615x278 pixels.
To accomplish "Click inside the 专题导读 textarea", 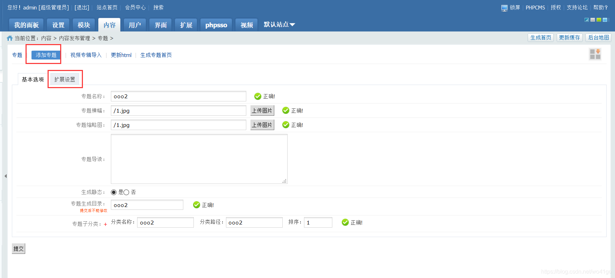I will [199, 159].
